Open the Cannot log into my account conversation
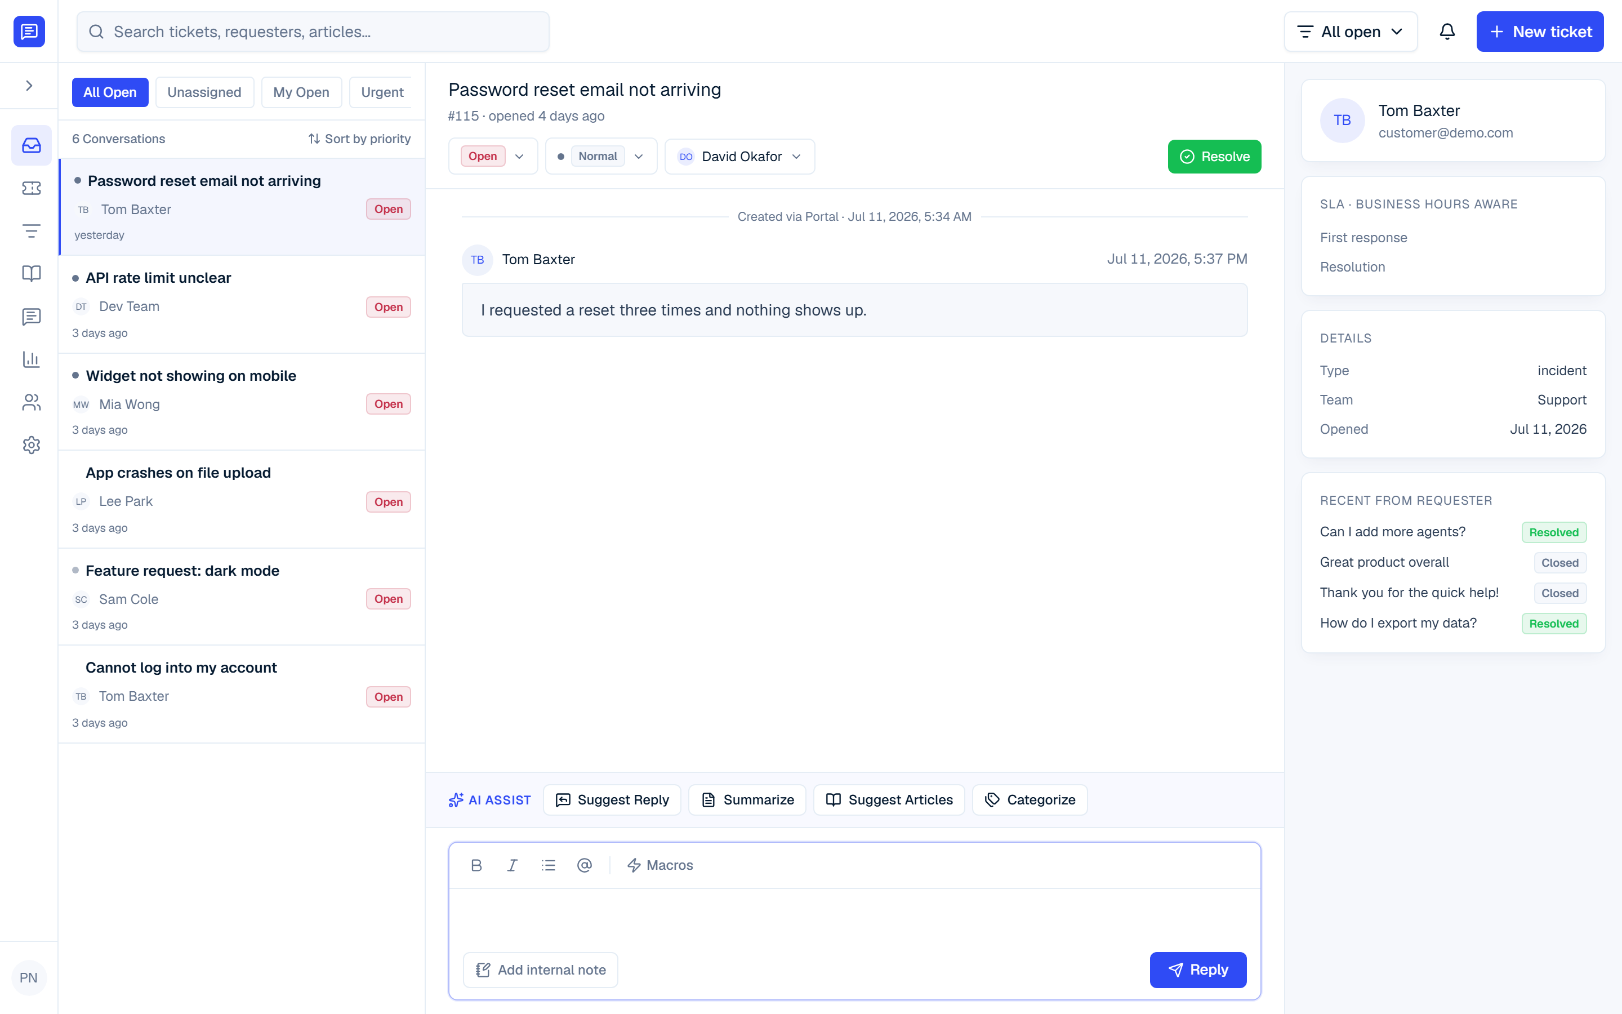The width and height of the screenshot is (1622, 1014). (242, 694)
